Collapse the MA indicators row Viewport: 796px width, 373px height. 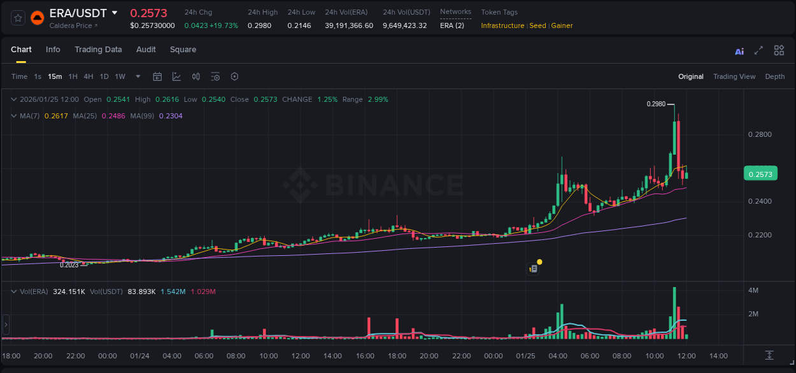13,115
